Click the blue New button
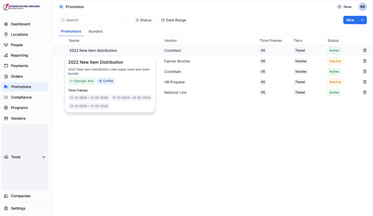 (x=350, y=20)
